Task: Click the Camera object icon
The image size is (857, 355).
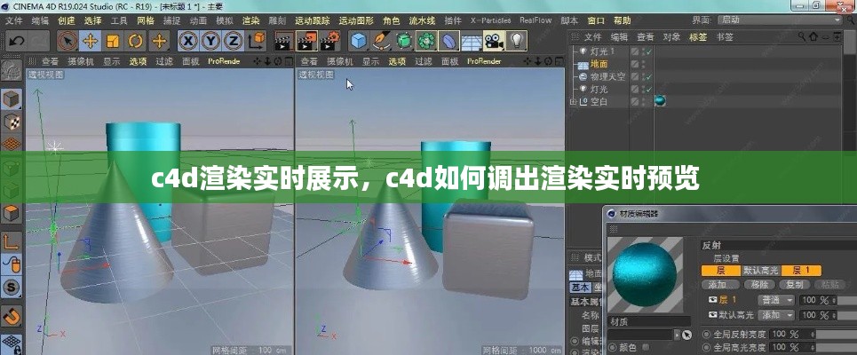Action: pos(494,41)
